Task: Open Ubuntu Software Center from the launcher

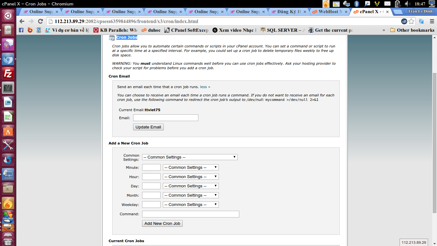Action: point(8,131)
